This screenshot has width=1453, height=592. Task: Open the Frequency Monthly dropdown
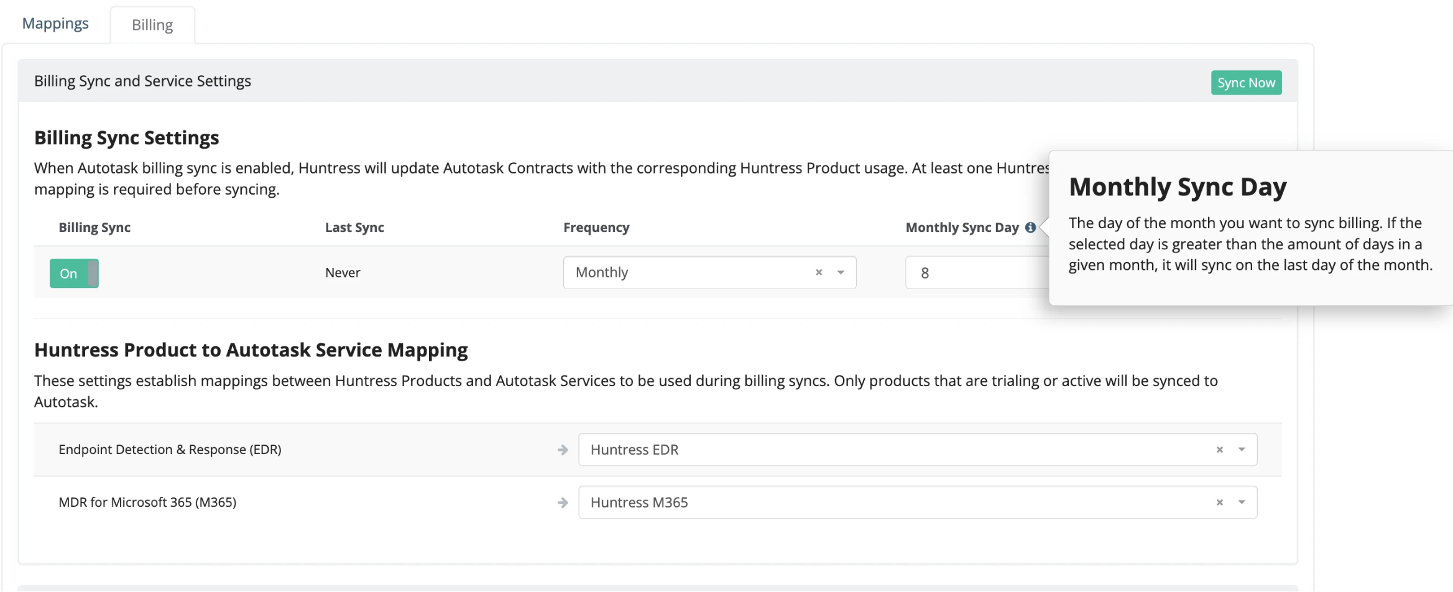[x=709, y=272]
